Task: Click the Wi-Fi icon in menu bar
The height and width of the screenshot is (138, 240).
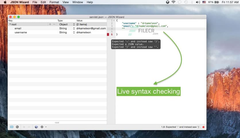Action: (x=173, y=2)
